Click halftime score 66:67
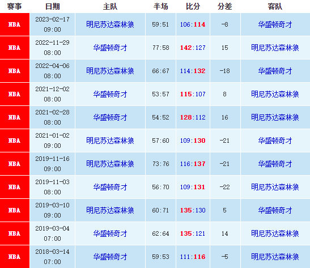The height and width of the screenshot is (268, 310). (160, 71)
